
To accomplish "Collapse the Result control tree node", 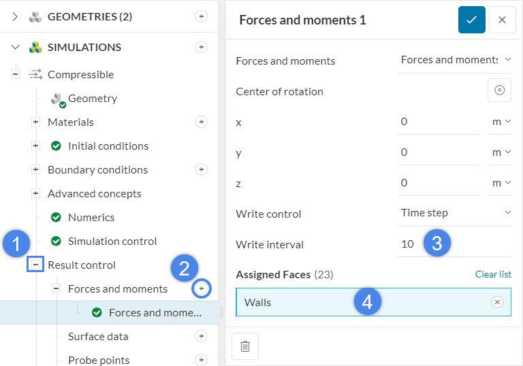I will coord(36,265).
